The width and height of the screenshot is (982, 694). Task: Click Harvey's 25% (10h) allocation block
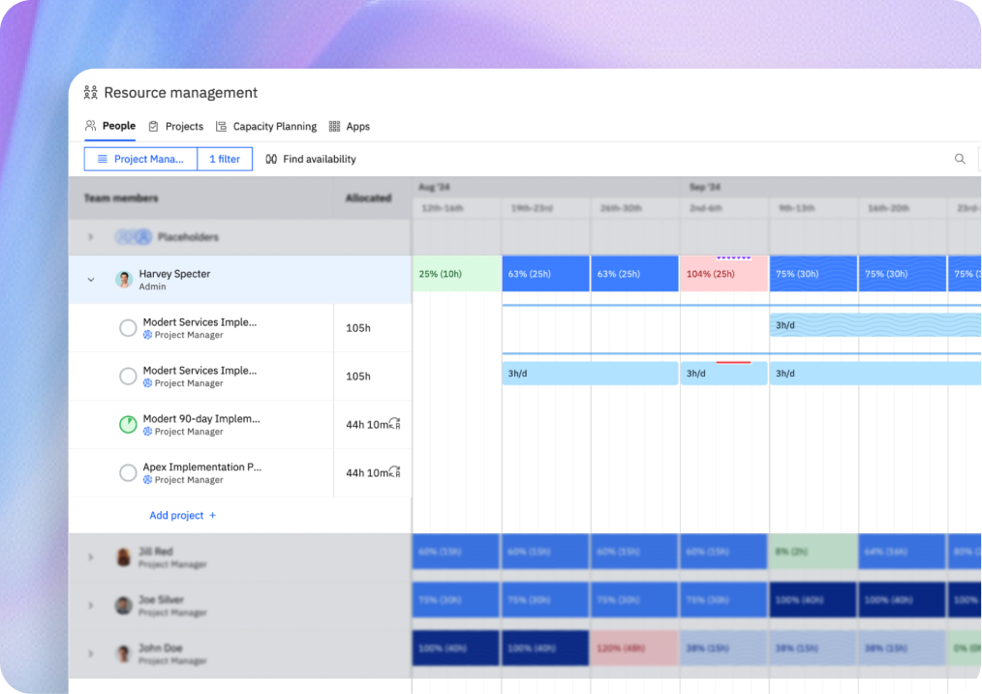(456, 274)
